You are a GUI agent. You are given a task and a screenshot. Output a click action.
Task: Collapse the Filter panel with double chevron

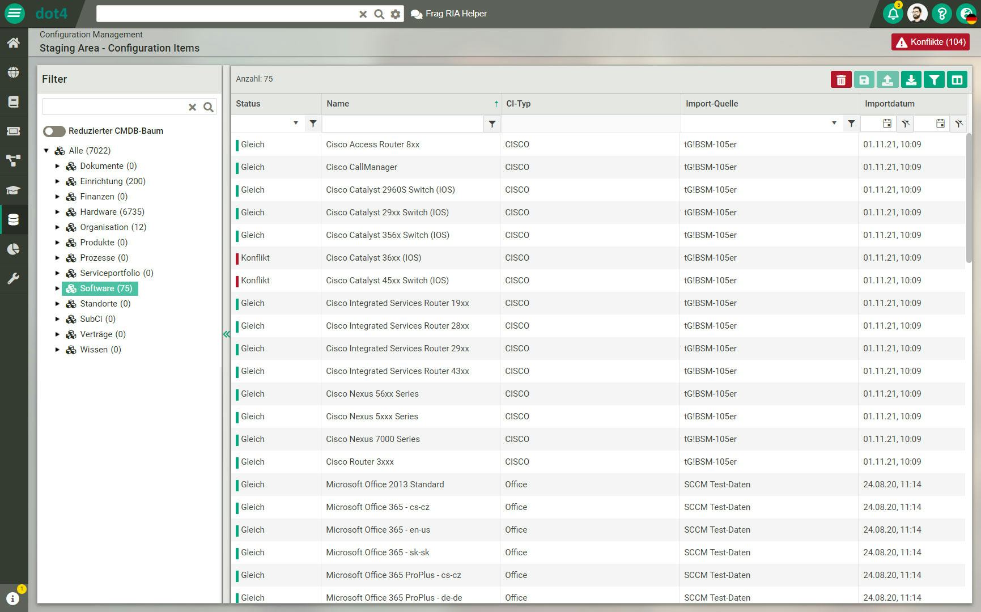[226, 334]
